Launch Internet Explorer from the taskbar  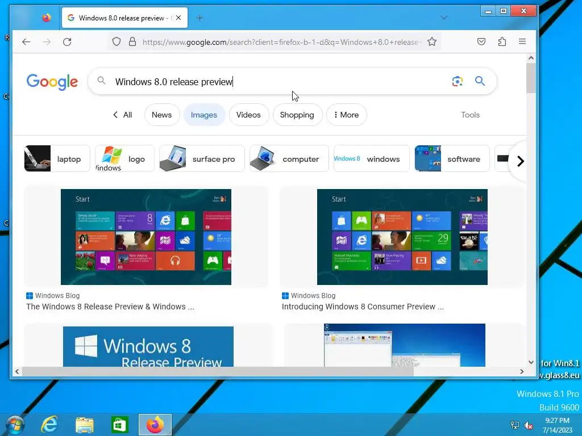(x=49, y=425)
